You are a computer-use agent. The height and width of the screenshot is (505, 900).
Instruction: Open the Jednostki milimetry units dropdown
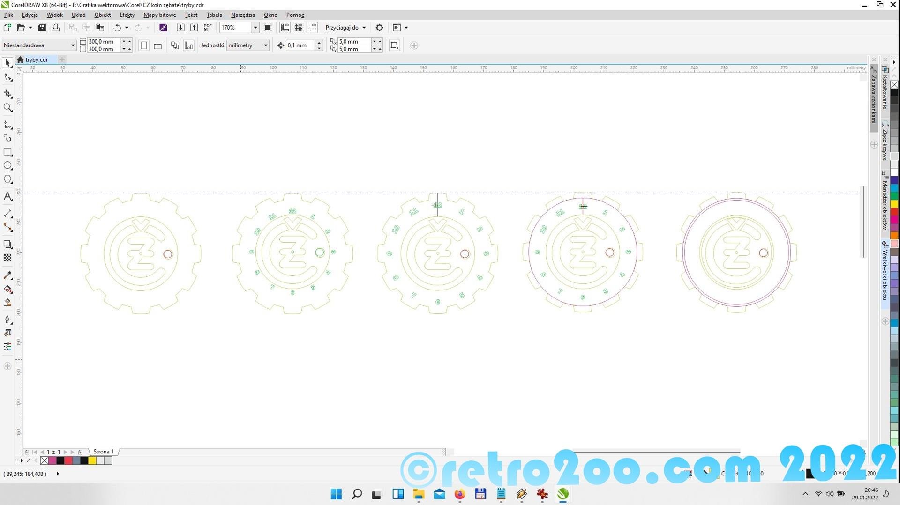[265, 45]
